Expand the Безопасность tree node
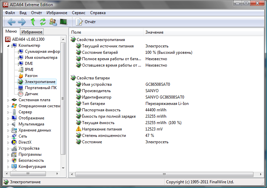Image resolution: width=267 pixels, height=188 pixels. tap(8, 161)
